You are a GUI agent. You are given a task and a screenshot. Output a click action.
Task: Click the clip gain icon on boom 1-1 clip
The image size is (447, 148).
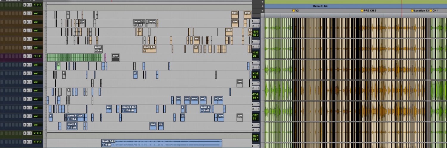tap(135, 25)
